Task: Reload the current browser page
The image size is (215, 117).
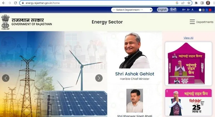Action: coord(16,3)
